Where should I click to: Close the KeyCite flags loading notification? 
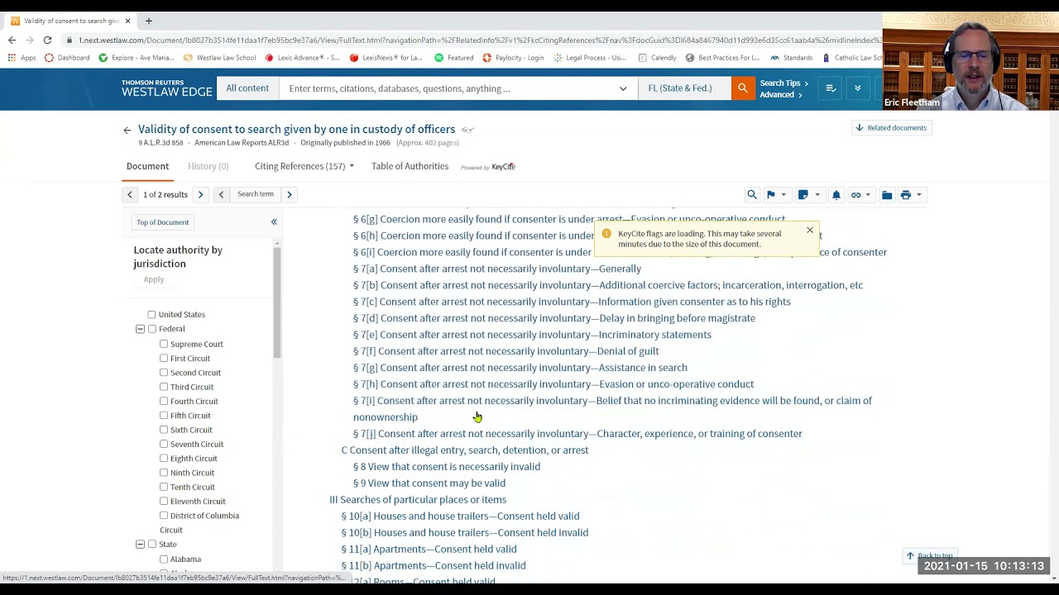pos(810,231)
